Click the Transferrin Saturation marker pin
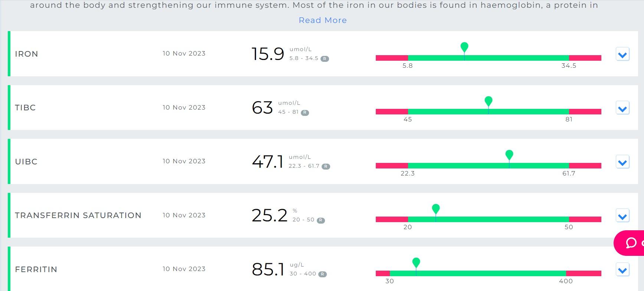 pos(436,208)
